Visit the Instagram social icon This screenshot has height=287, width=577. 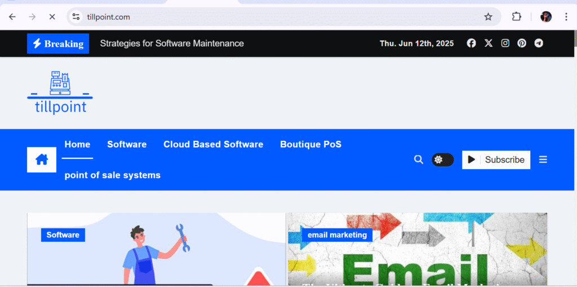click(505, 43)
